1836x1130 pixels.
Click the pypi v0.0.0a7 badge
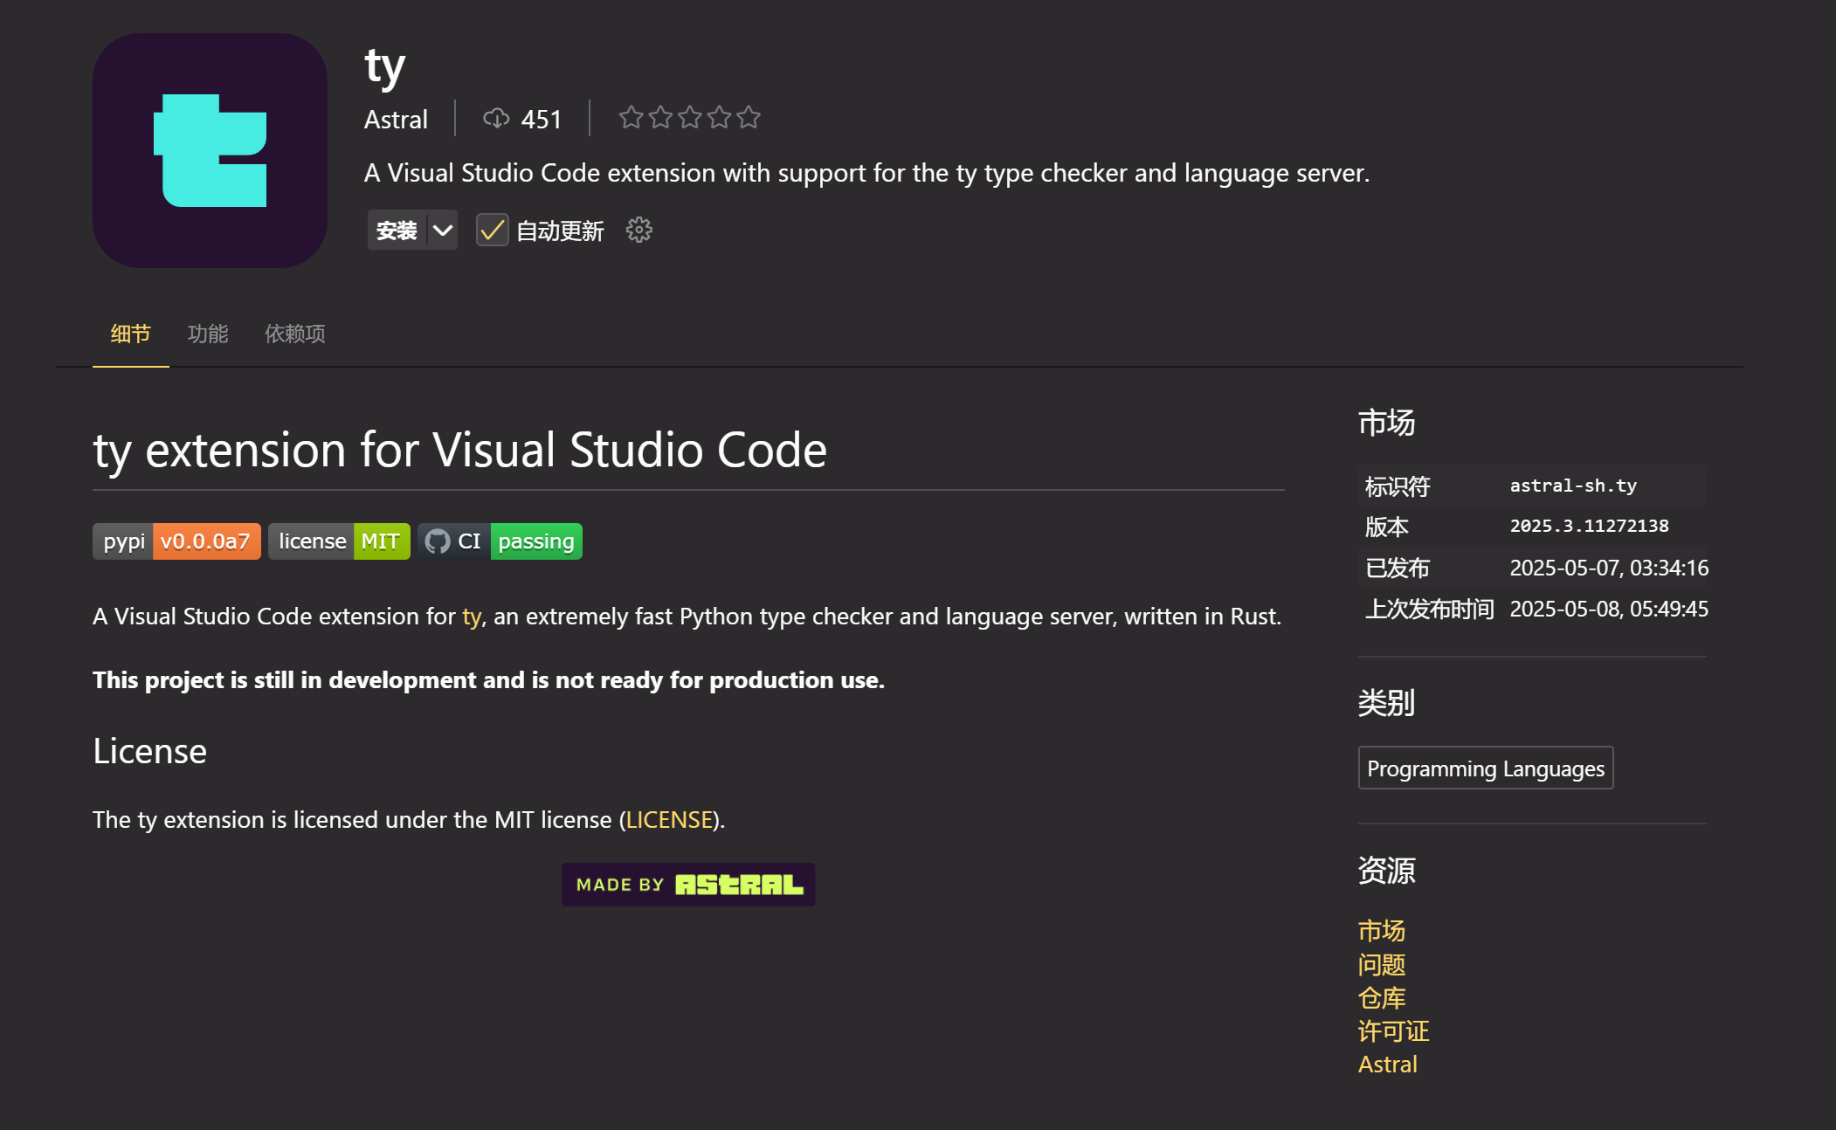pos(176,541)
